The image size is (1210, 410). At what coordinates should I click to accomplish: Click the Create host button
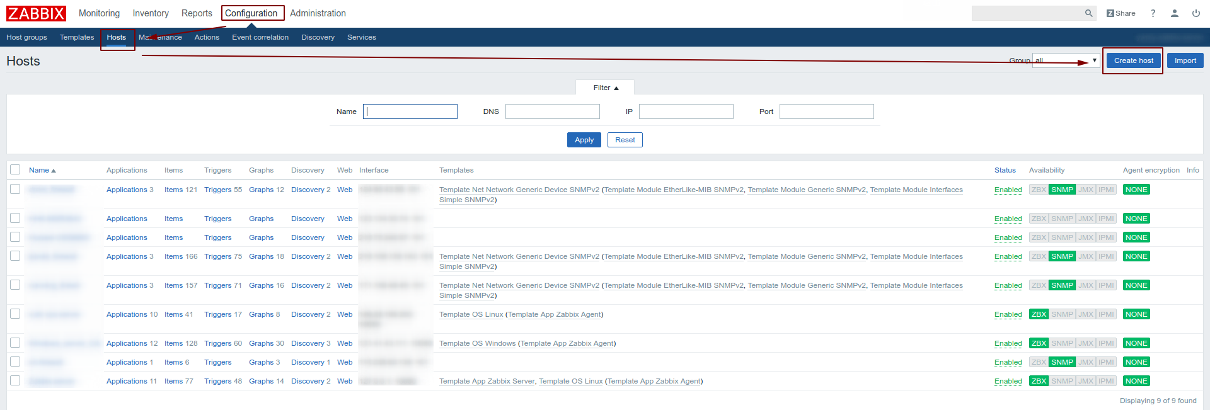click(1134, 60)
